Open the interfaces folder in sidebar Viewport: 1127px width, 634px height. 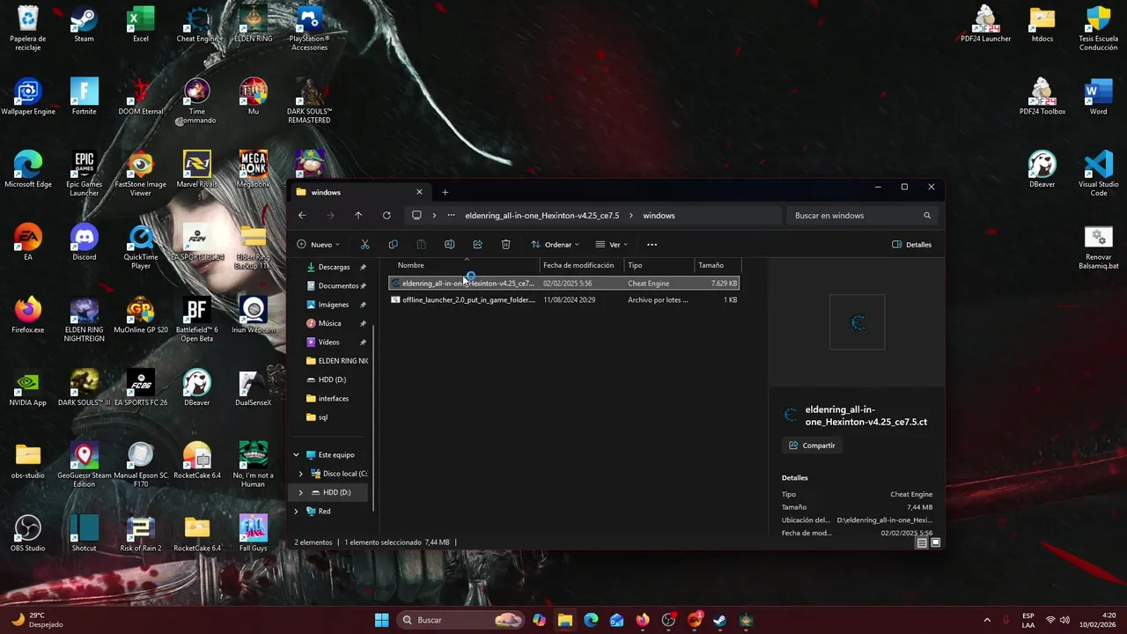point(333,399)
